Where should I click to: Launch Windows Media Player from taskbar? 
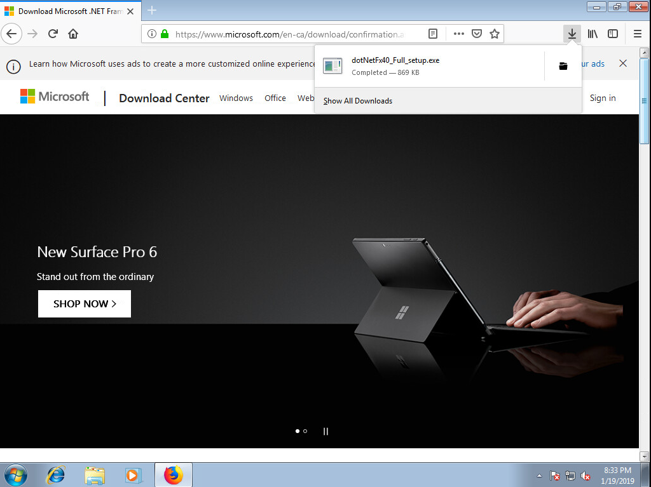134,475
